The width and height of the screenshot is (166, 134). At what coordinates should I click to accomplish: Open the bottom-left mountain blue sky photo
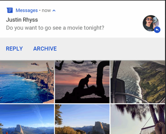coord(27,119)
